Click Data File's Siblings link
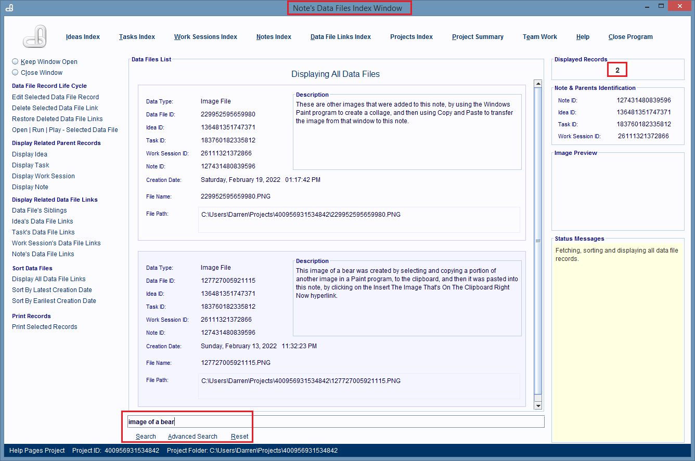Screen dimensions: 695x461 pyautogui.click(x=40, y=210)
